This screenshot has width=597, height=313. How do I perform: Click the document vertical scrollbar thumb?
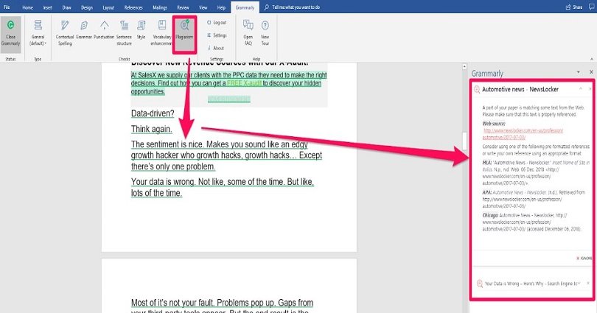coord(464,141)
